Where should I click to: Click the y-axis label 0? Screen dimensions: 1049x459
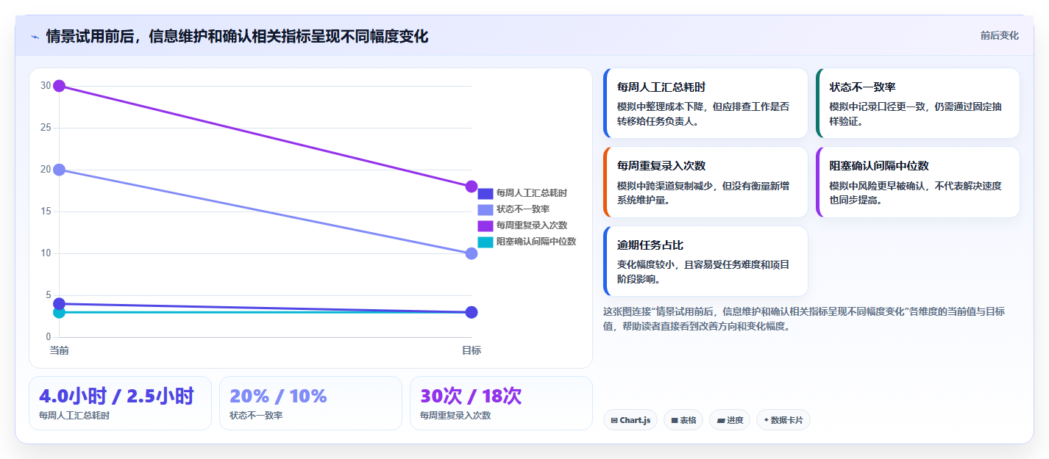48,337
